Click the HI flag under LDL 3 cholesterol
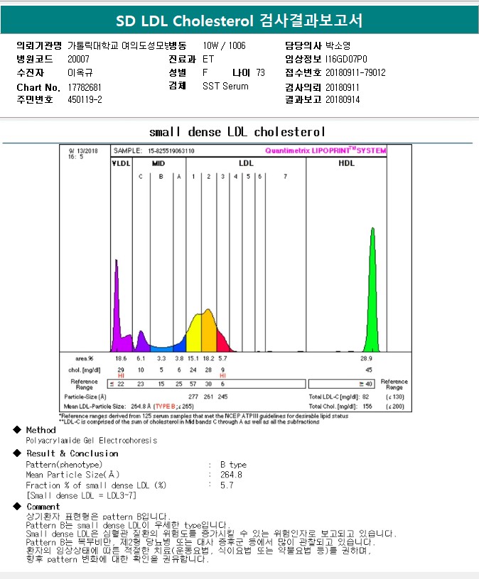The image size is (479, 579). click(x=222, y=375)
